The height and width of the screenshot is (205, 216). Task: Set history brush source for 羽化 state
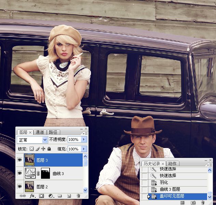click(x=145, y=183)
